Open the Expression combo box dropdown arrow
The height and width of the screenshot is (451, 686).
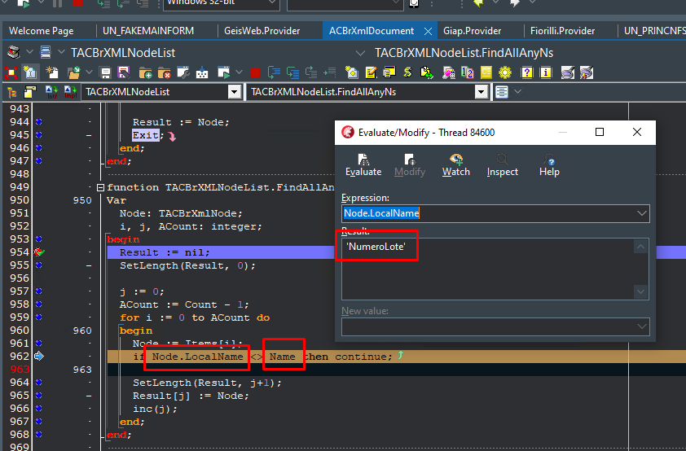pos(641,213)
